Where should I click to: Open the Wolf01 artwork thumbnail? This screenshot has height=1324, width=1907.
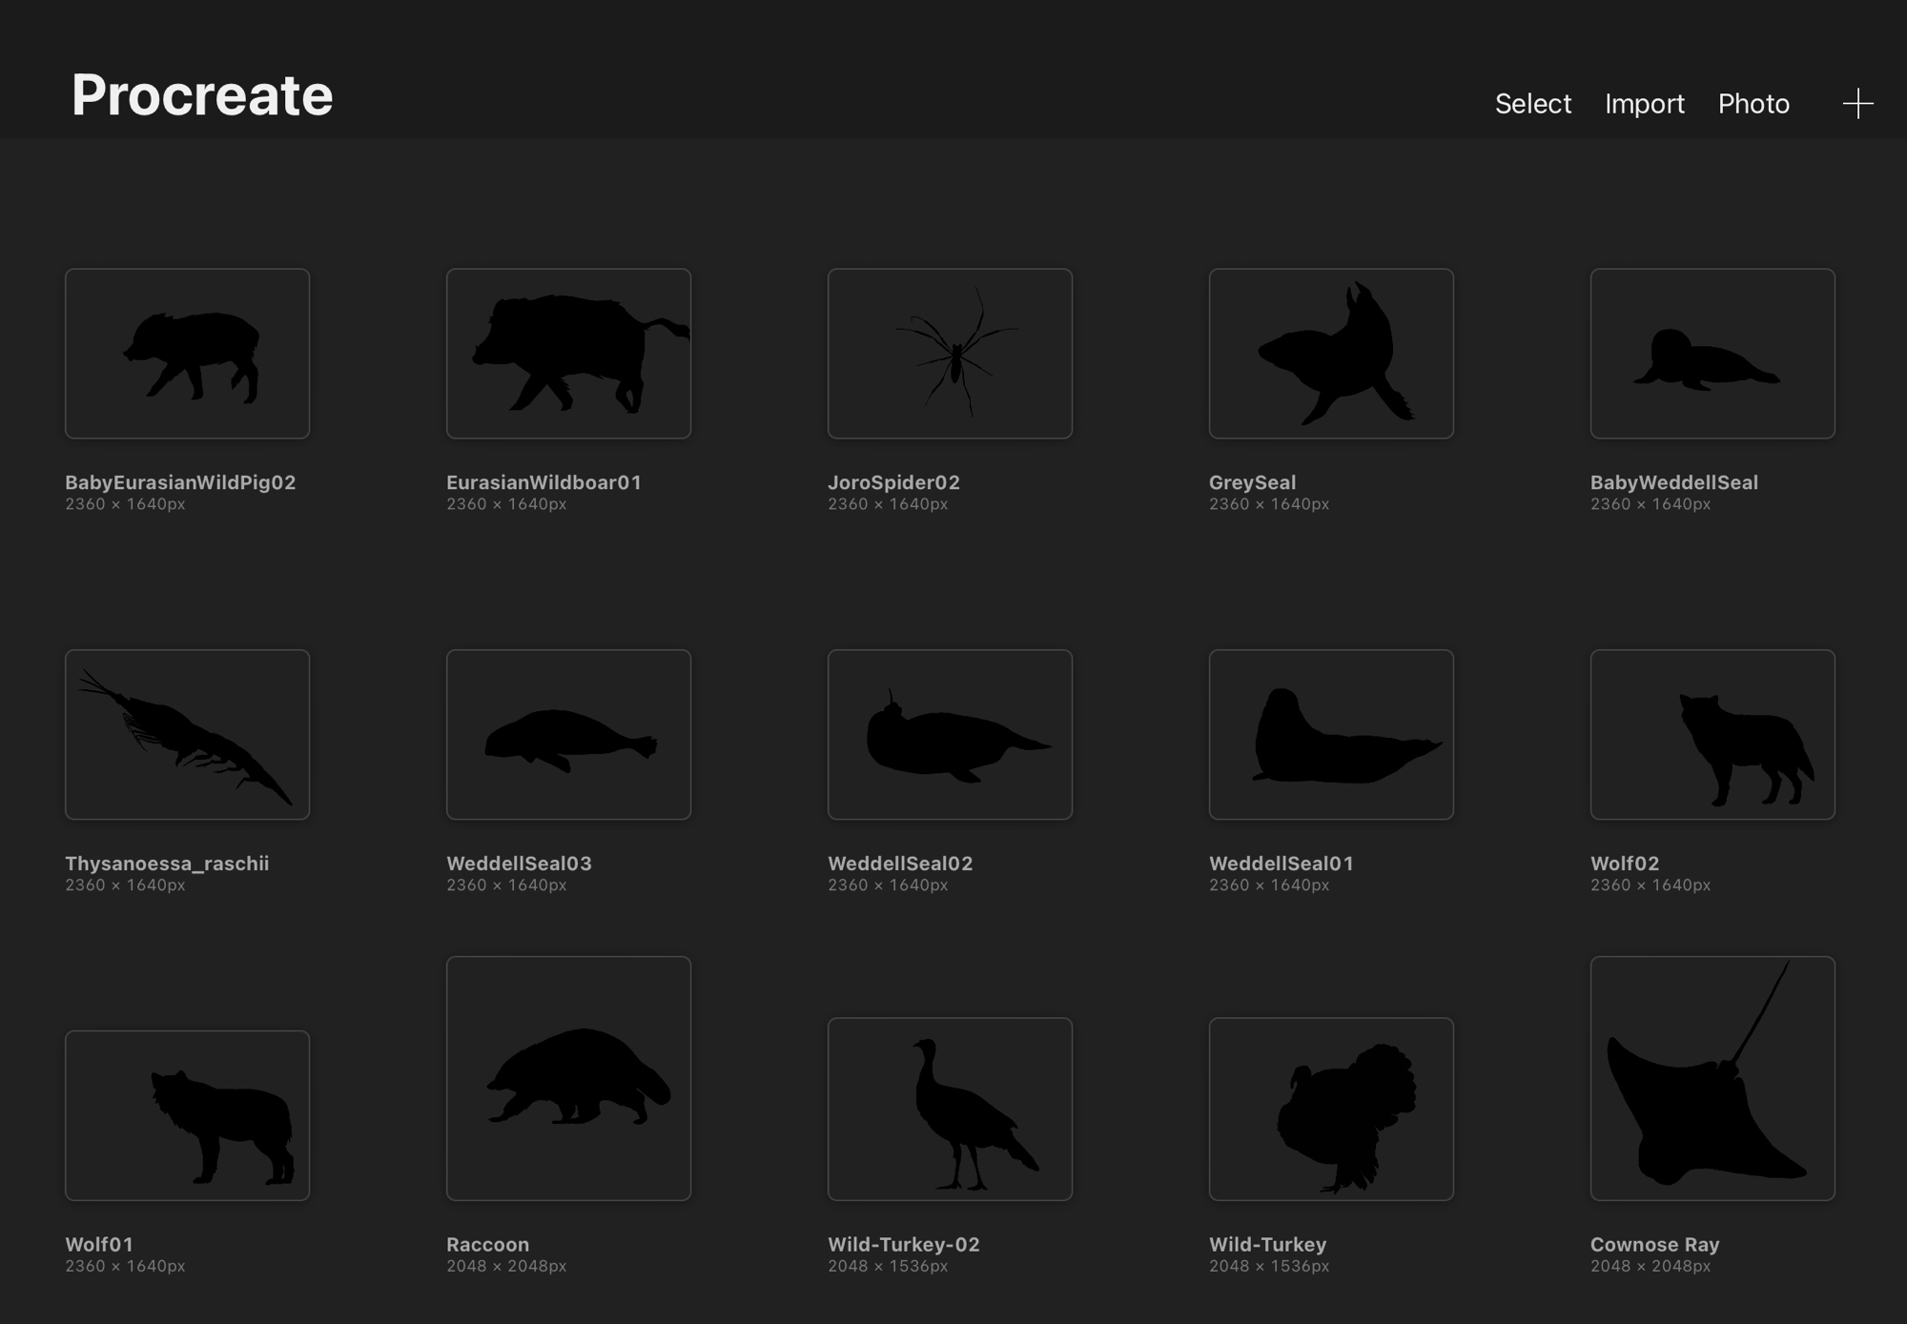(x=187, y=1115)
